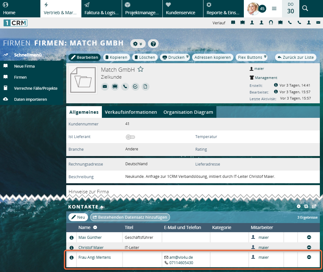323x272 pixels.
Task: Open the Faktura & Logistik navigation tab
Action: (x=102, y=9)
